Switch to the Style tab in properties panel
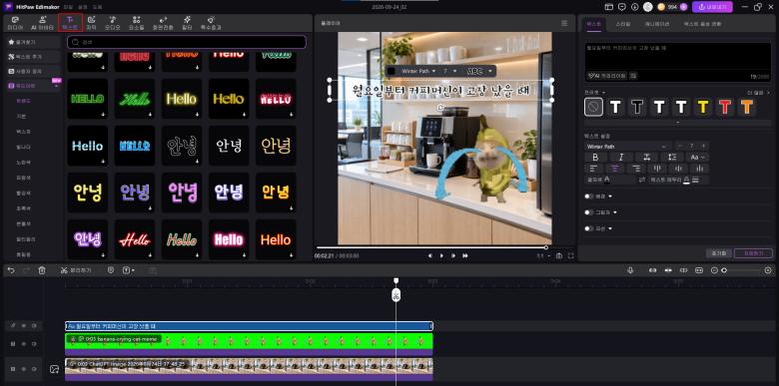Screen dimensions: 779x386 [623, 24]
